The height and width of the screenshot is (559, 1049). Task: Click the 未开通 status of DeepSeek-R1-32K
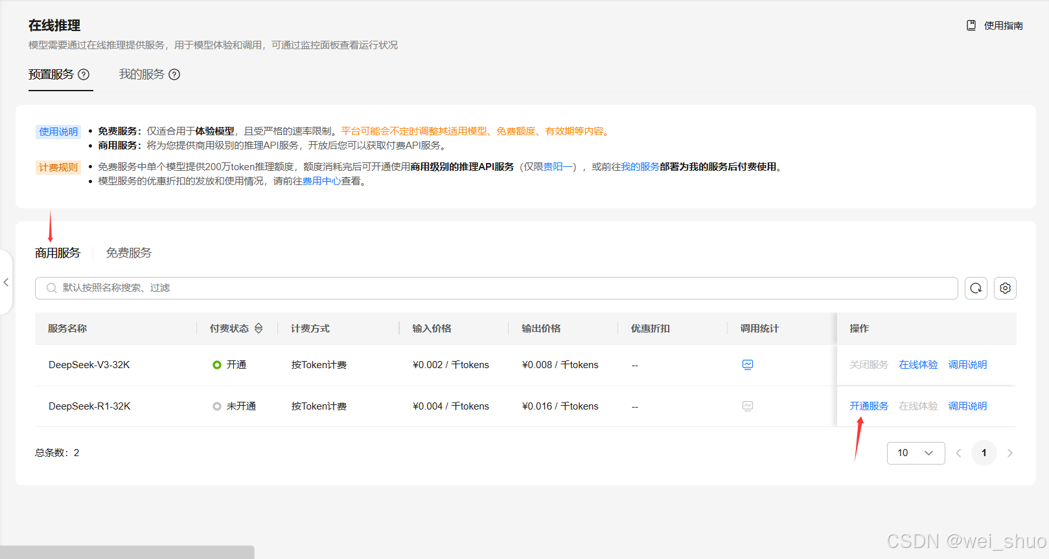point(234,406)
